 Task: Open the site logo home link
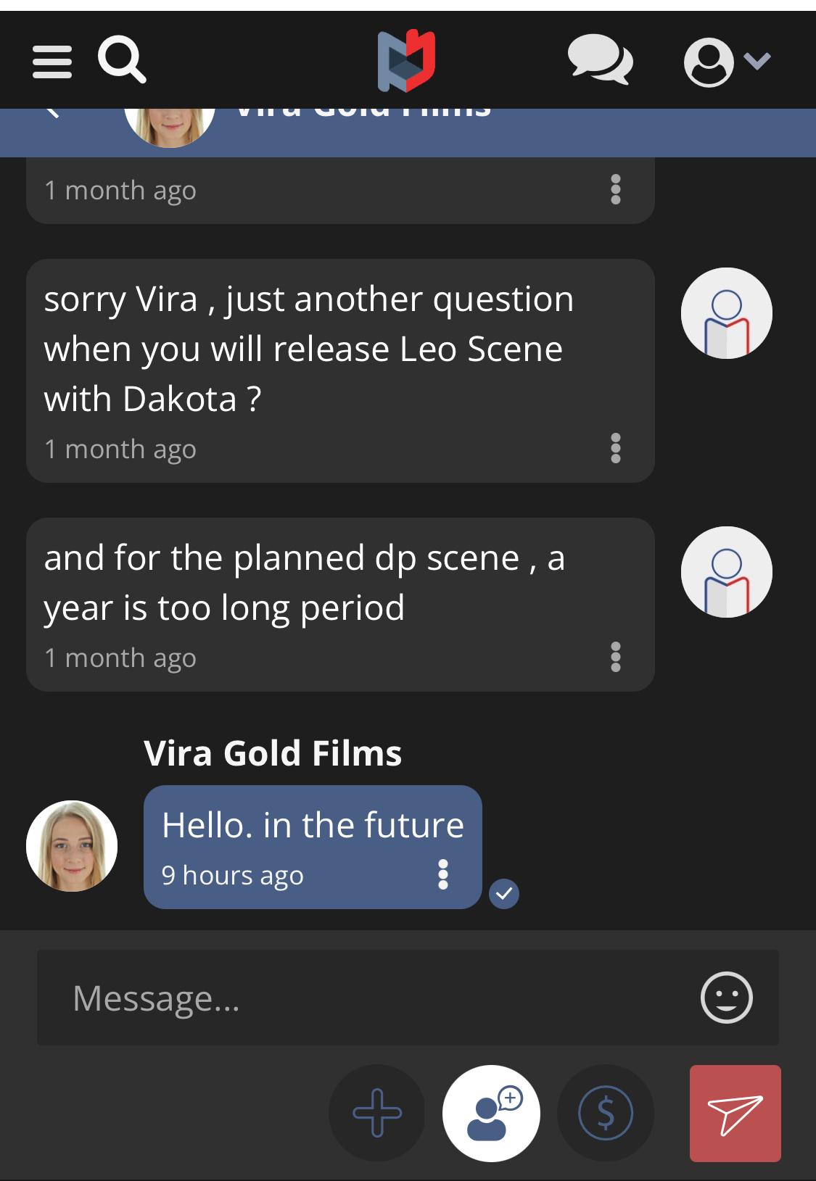[406, 62]
